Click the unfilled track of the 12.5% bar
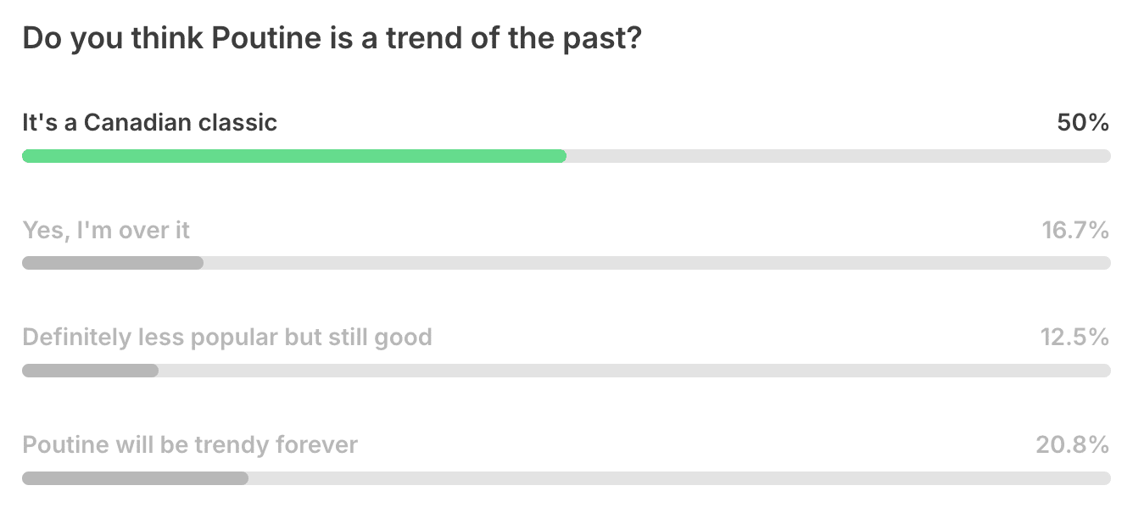This screenshot has height=519, width=1133. coord(634,371)
